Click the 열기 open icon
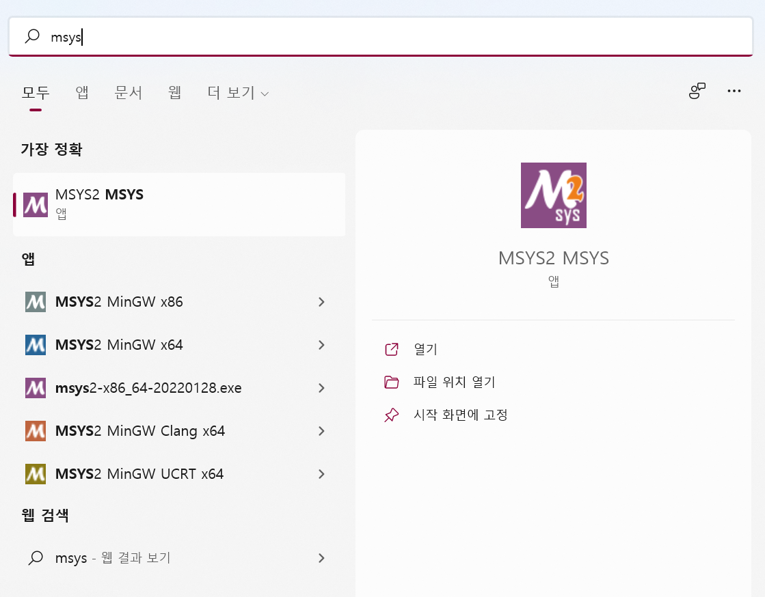The image size is (765, 597). pyautogui.click(x=391, y=349)
